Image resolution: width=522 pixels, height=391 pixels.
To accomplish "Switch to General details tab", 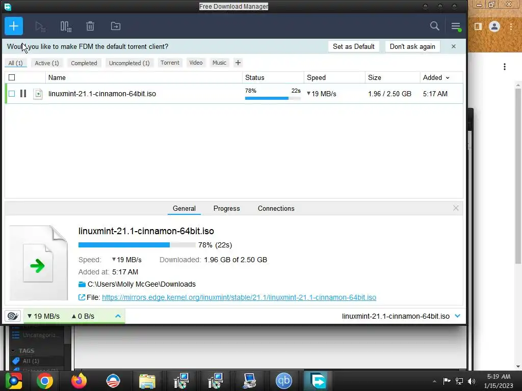I will click(x=184, y=208).
